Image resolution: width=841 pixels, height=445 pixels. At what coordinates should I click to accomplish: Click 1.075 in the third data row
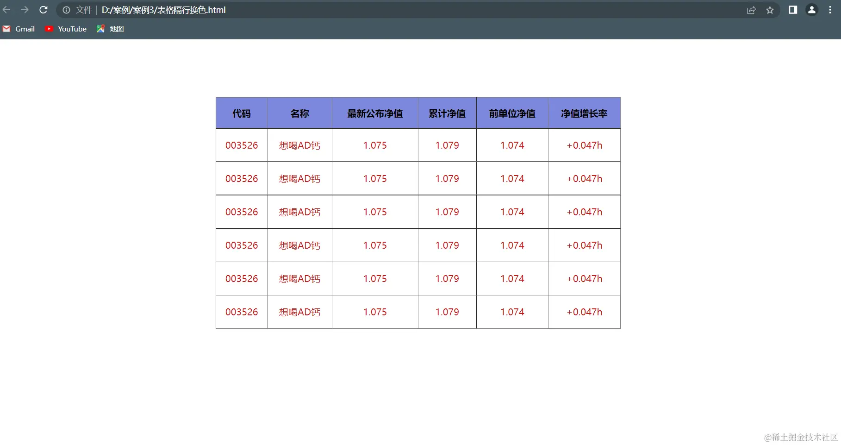375,212
